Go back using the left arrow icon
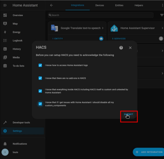The image size is (164, 159). tap(52, 6)
